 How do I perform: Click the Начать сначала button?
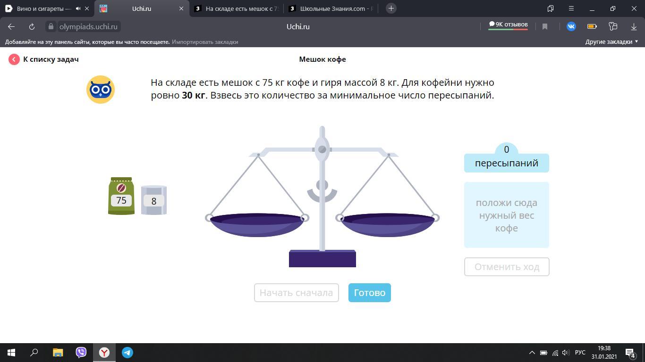(x=297, y=293)
